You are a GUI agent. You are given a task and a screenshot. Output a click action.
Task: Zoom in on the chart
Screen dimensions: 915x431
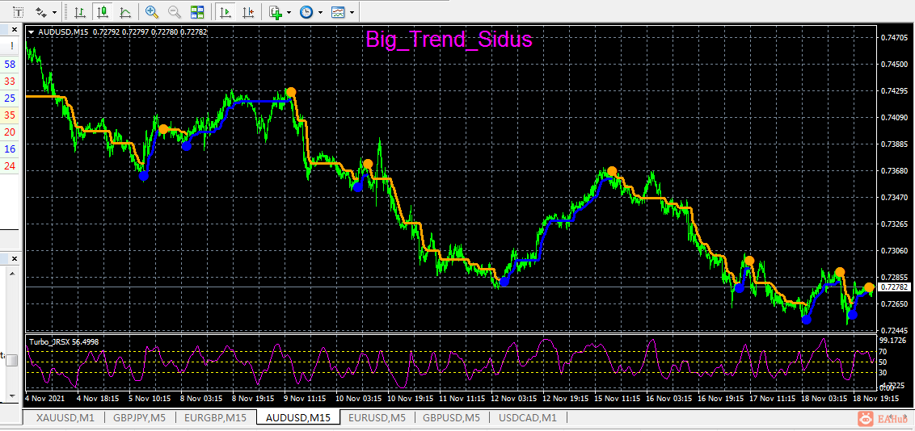point(152,12)
